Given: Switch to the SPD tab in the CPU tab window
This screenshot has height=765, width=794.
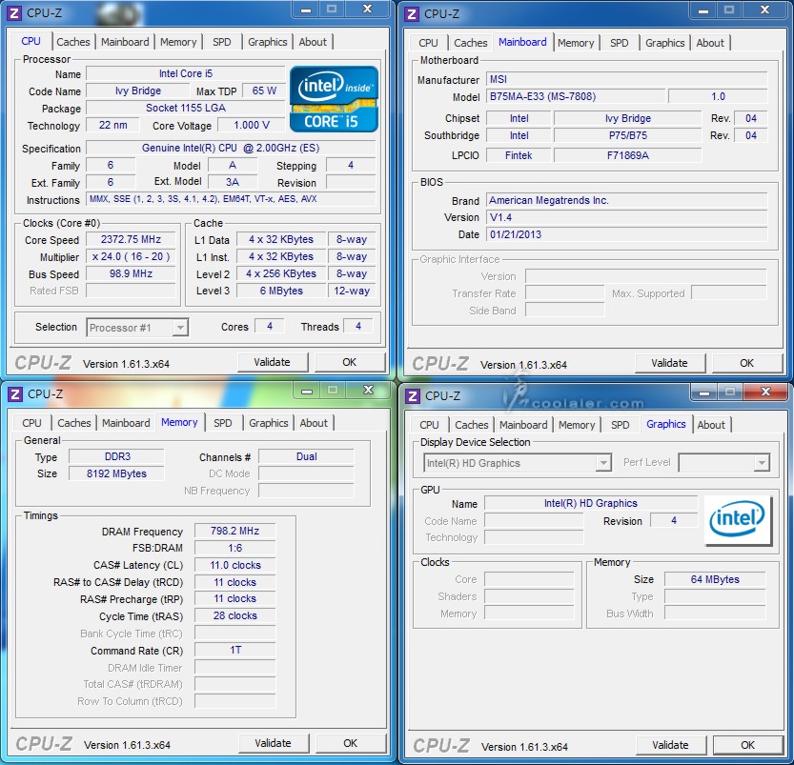Looking at the screenshot, I should (222, 42).
